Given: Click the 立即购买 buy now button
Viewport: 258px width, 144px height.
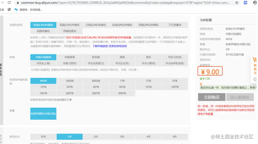Looking at the screenshot, I should pyautogui.click(x=212, y=97).
